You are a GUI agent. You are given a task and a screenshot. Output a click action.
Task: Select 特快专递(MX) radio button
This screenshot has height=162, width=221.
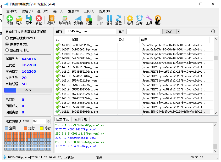tap(7, 44)
